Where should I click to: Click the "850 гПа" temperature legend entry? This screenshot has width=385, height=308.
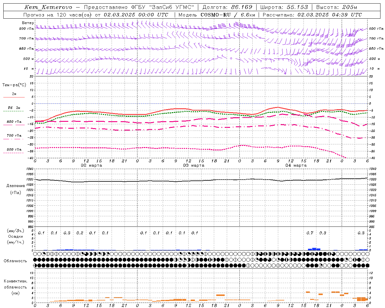click(14, 122)
